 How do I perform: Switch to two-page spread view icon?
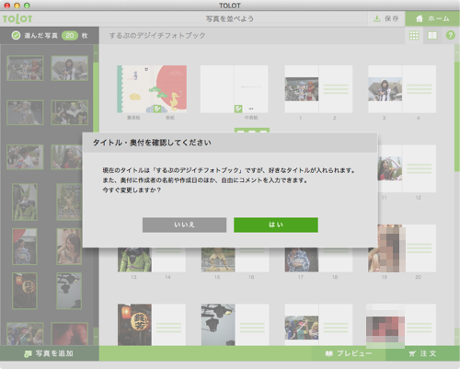(432, 35)
